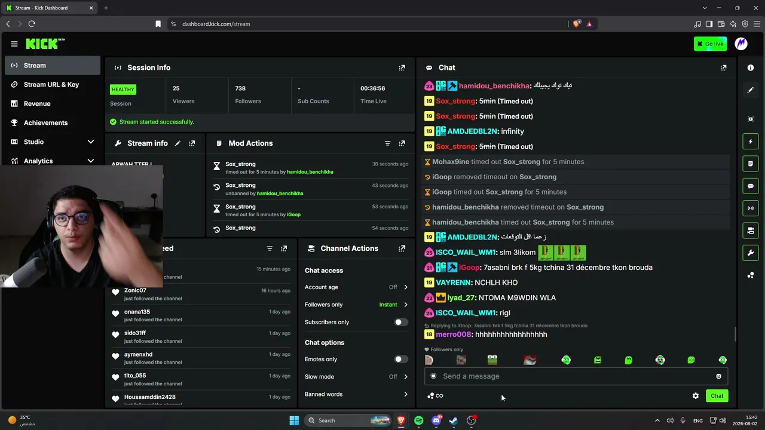Toggle the Emotes only switch

[x=401, y=360]
